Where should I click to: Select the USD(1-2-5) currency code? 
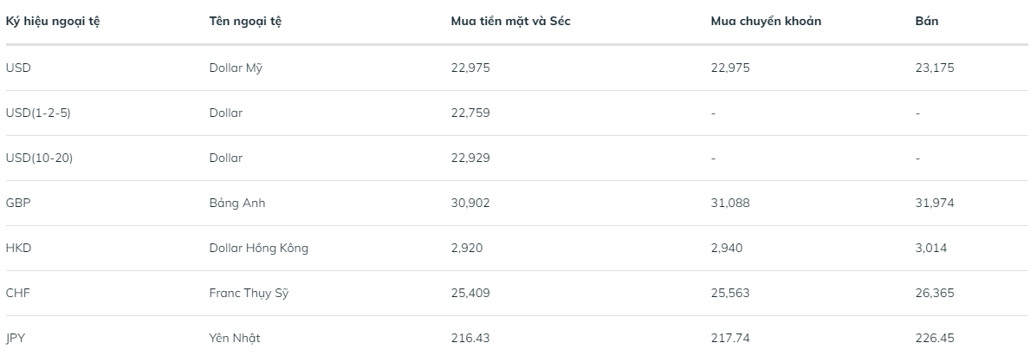click(37, 113)
